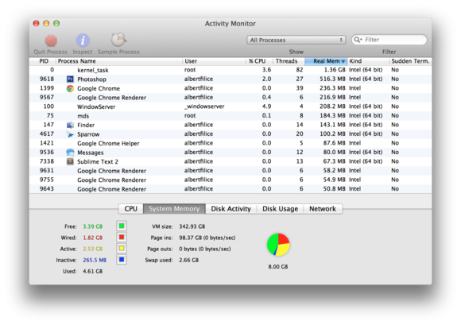Screen dimensions: 461x325
Task: Open the Network tab
Action: coord(323,209)
